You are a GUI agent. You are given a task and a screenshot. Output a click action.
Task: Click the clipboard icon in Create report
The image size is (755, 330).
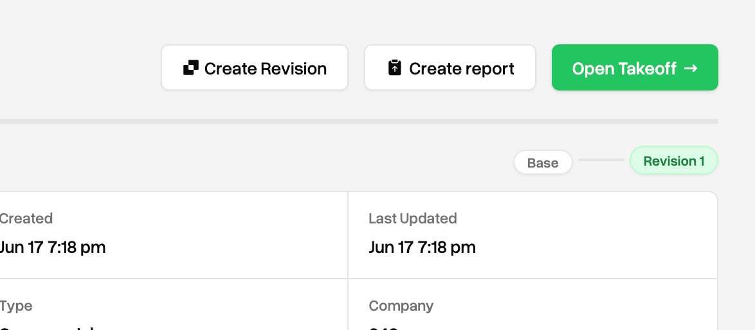point(395,67)
